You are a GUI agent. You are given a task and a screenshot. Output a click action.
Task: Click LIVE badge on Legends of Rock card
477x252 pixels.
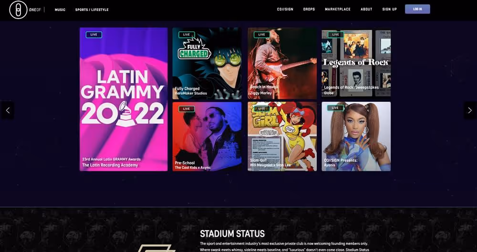click(x=335, y=35)
